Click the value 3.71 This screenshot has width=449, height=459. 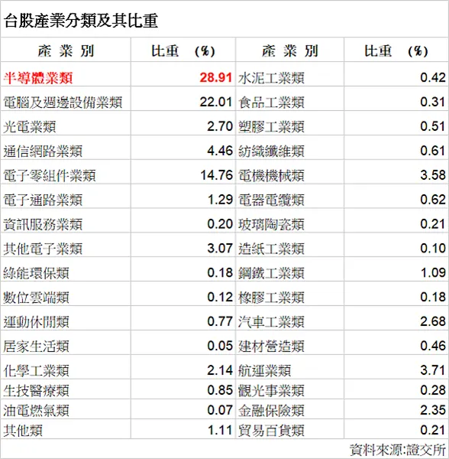pyautogui.click(x=433, y=370)
